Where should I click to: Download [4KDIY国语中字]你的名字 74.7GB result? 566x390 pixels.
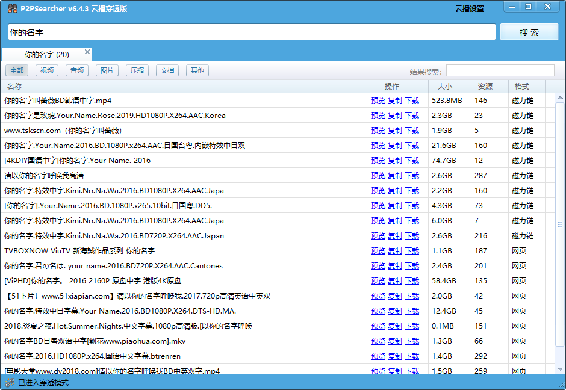(412, 161)
